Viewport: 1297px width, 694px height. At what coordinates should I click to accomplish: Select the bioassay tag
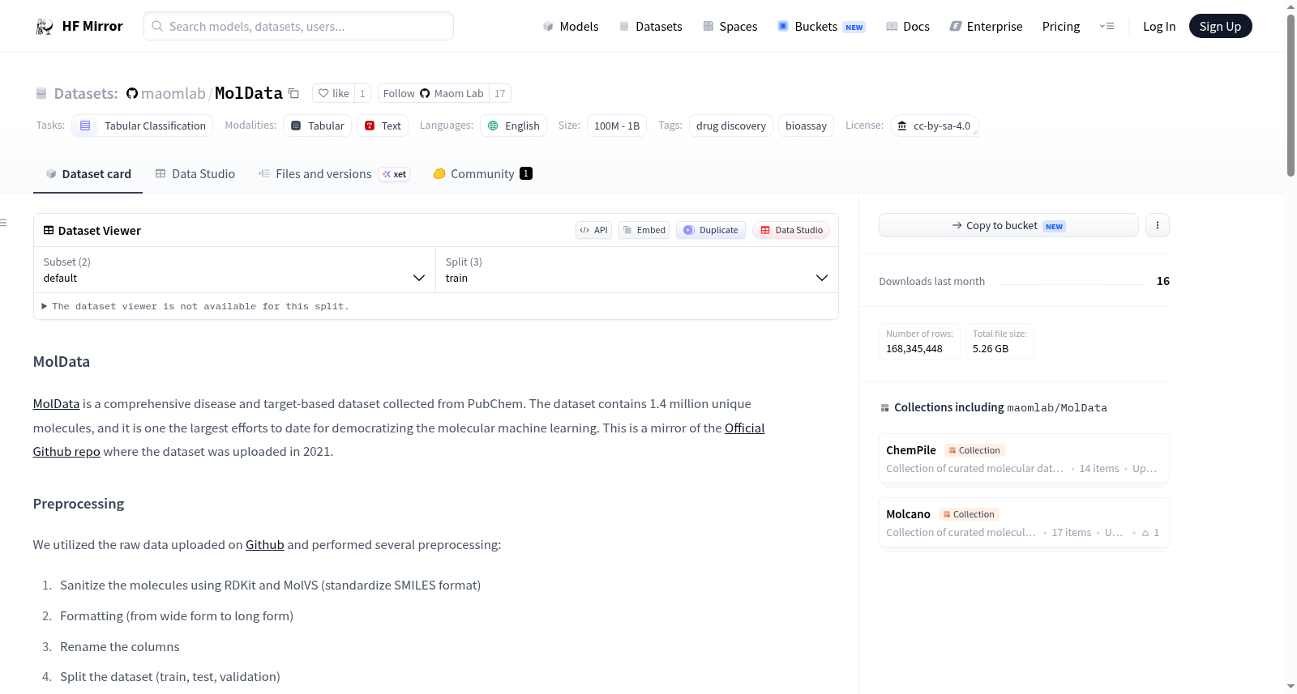(x=806, y=126)
